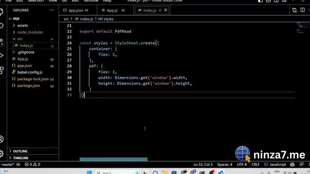This screenshot has width=310, height=174.
Task: Click the master branch status item
Action: click(8, 164)
